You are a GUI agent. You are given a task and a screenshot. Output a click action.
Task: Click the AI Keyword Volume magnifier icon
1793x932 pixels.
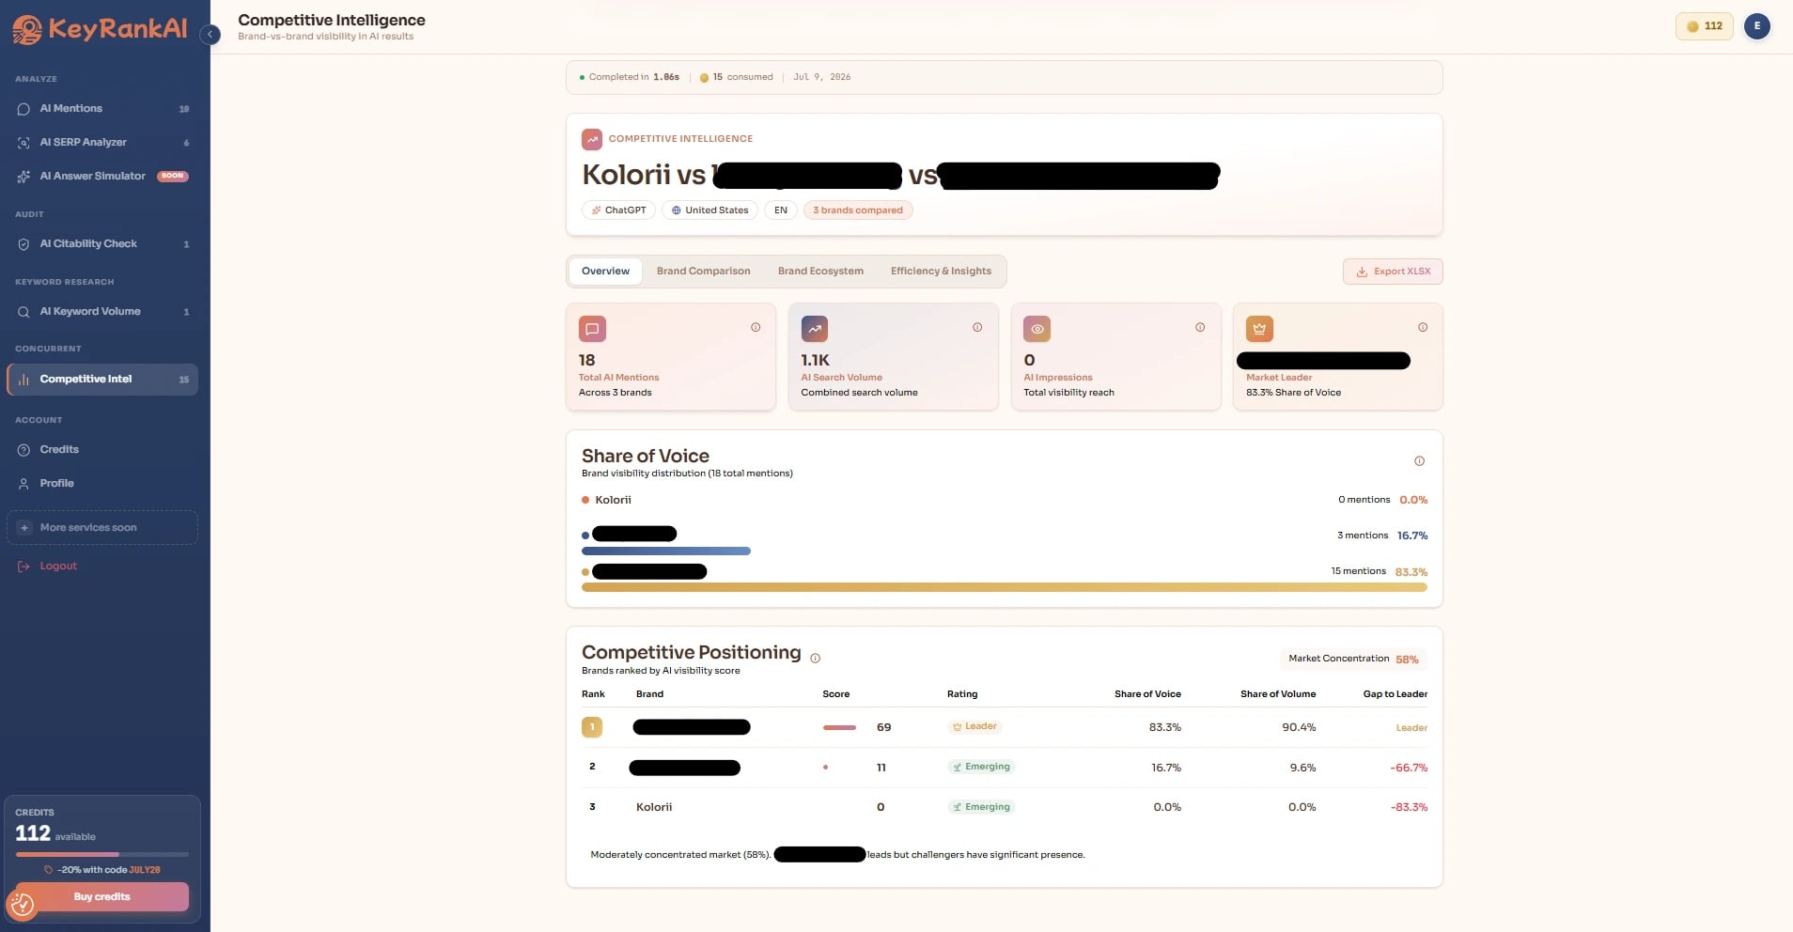(x=23, y=312)
